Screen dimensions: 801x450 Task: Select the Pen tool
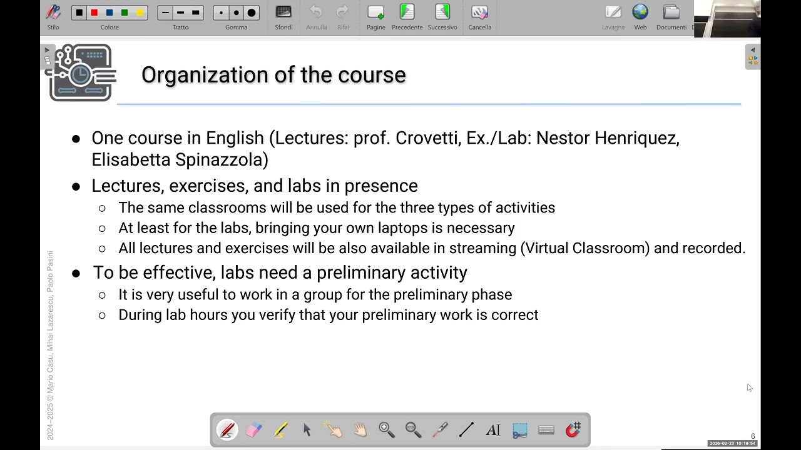click(227, 430)
